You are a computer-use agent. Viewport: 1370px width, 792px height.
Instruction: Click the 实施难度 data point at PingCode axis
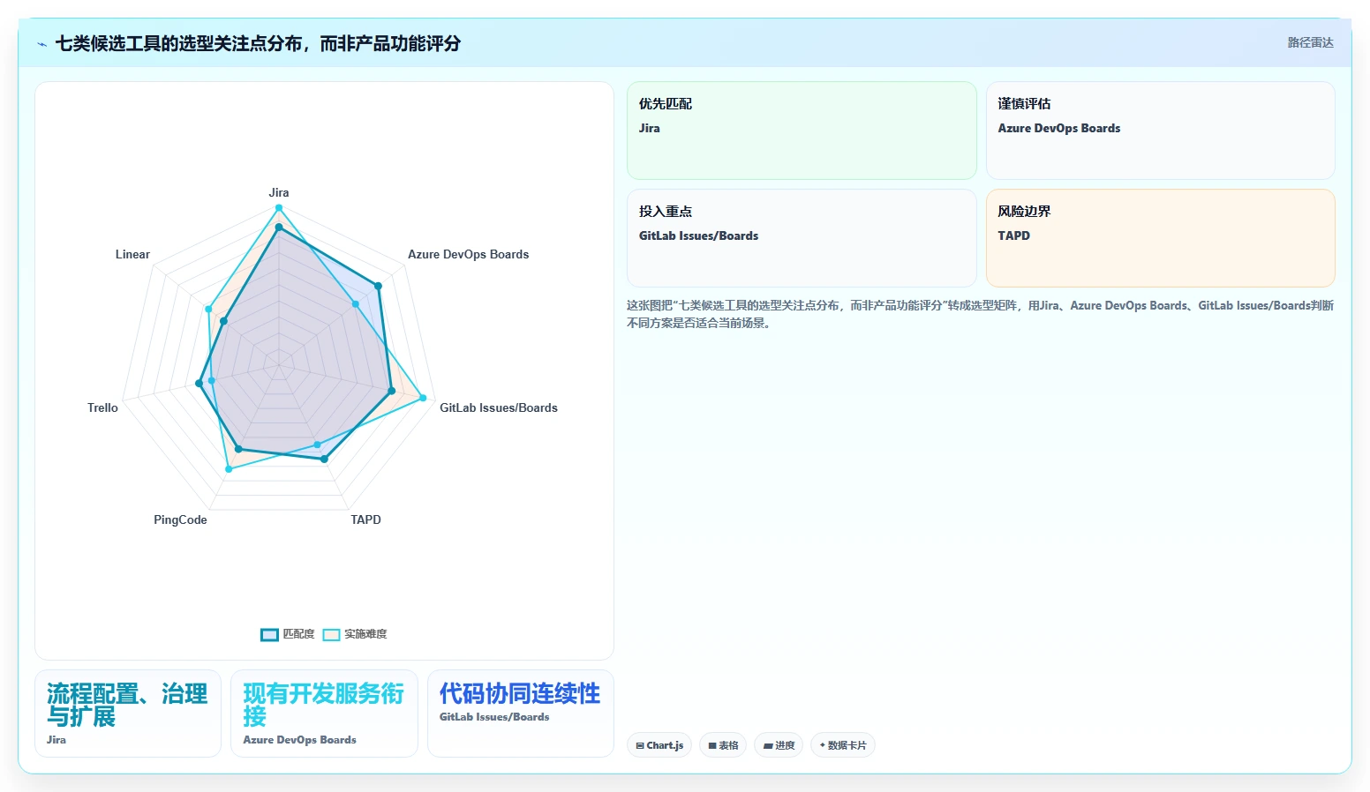[229, 469]
